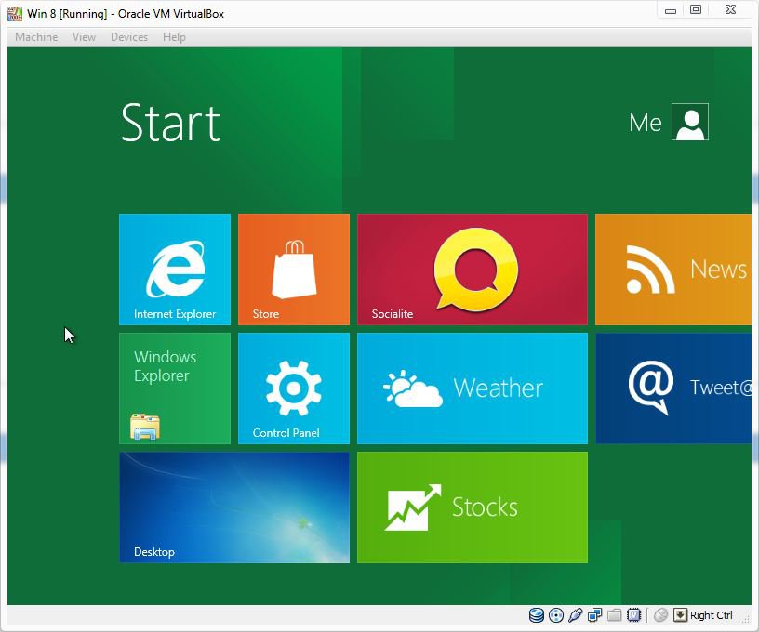Minimize the VirtualBox window
The height and width of the screenshot is (632, 759).
(671, 10)
